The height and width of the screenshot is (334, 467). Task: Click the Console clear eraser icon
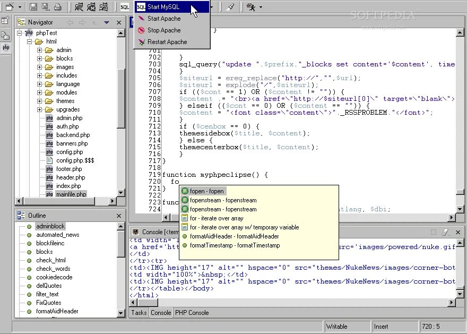pos(446,232)
